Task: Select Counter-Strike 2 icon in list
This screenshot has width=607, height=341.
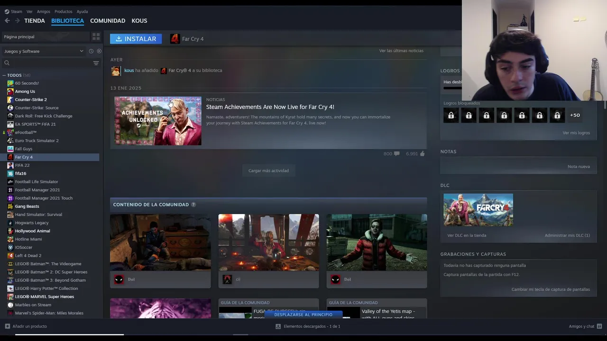Action: pyautogui.click(x=10, y=99)
